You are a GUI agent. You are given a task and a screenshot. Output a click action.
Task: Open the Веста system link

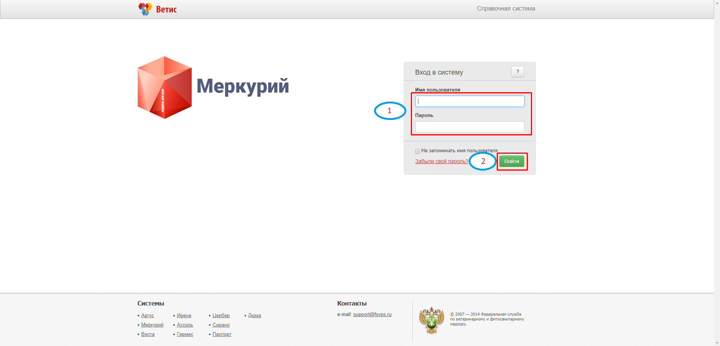148,334
